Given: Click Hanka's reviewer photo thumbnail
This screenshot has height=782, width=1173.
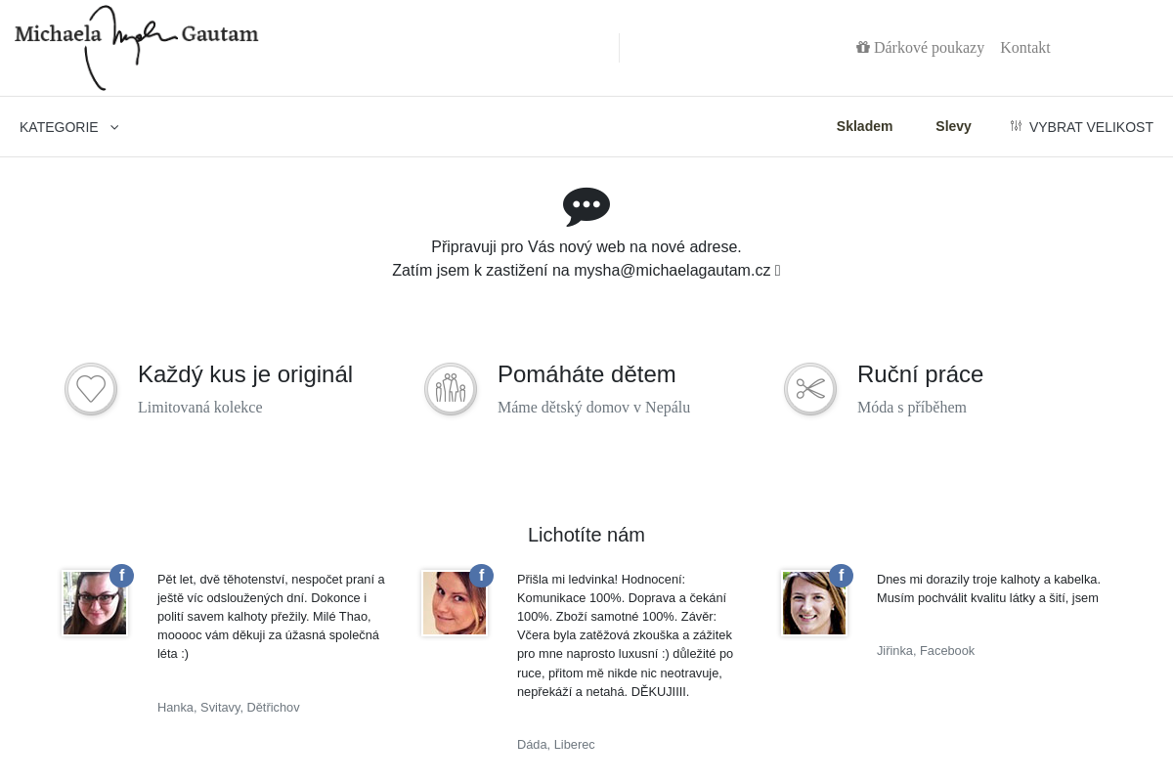Looking at the screenshot, I should pos(94,604).
